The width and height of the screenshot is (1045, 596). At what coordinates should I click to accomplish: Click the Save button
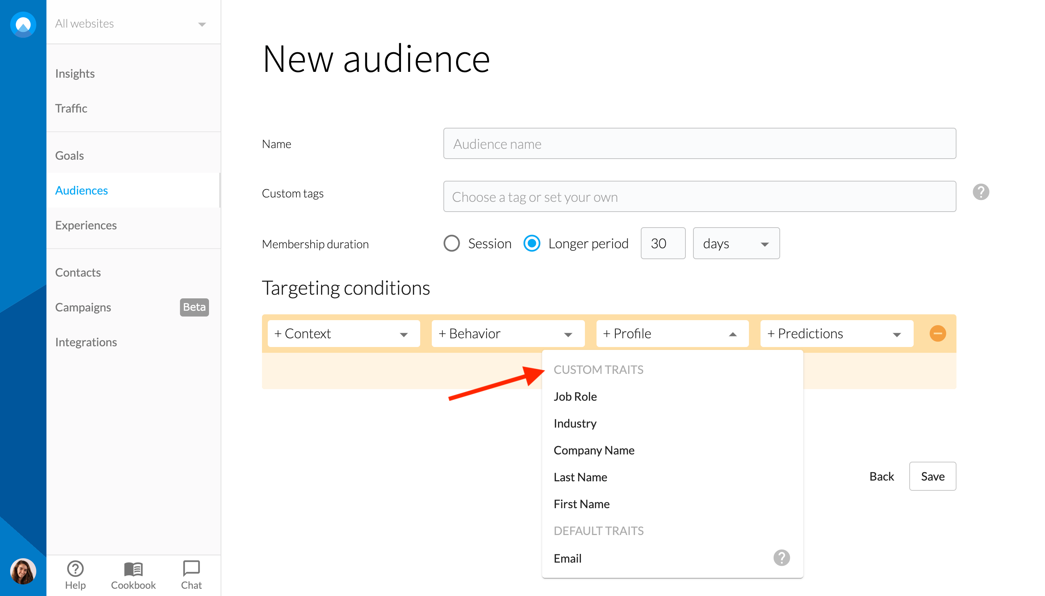(x=932, y=477)
